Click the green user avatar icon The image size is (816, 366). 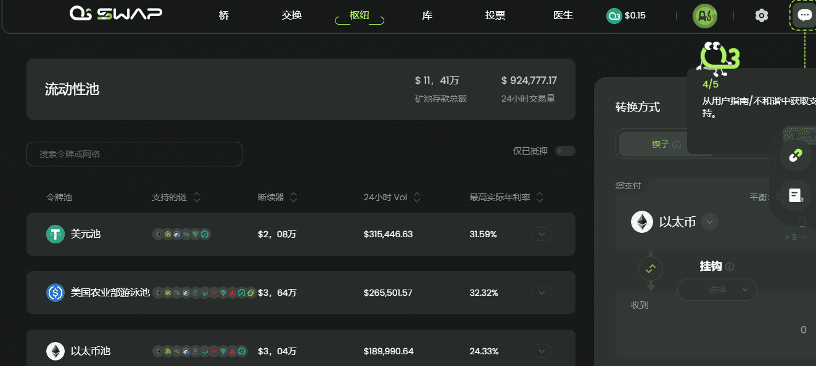(704, 15)
